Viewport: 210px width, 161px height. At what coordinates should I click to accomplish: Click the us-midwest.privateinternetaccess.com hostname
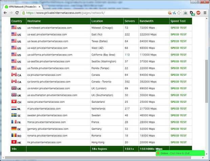click(49, 28)
